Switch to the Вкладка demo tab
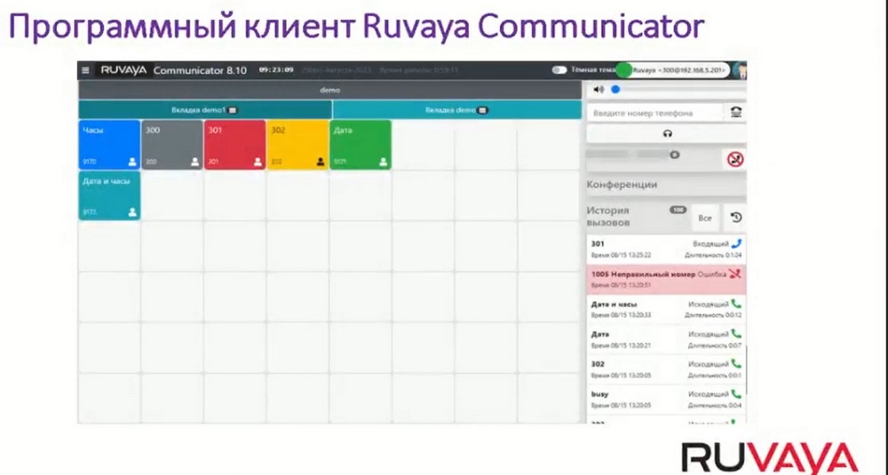 457,110
